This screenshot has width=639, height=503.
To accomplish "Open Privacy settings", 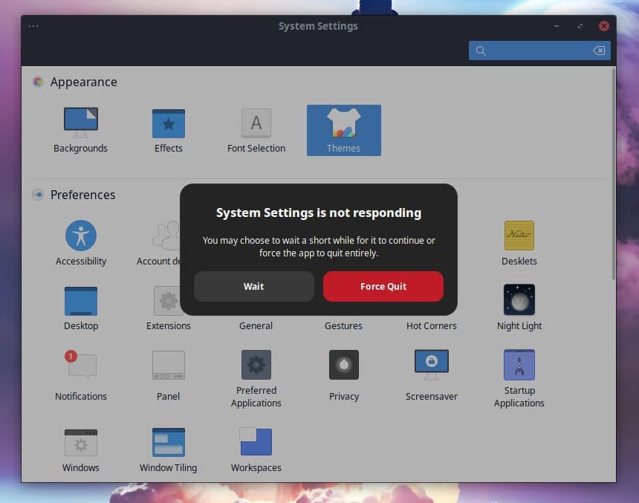I will click(343, 364).
